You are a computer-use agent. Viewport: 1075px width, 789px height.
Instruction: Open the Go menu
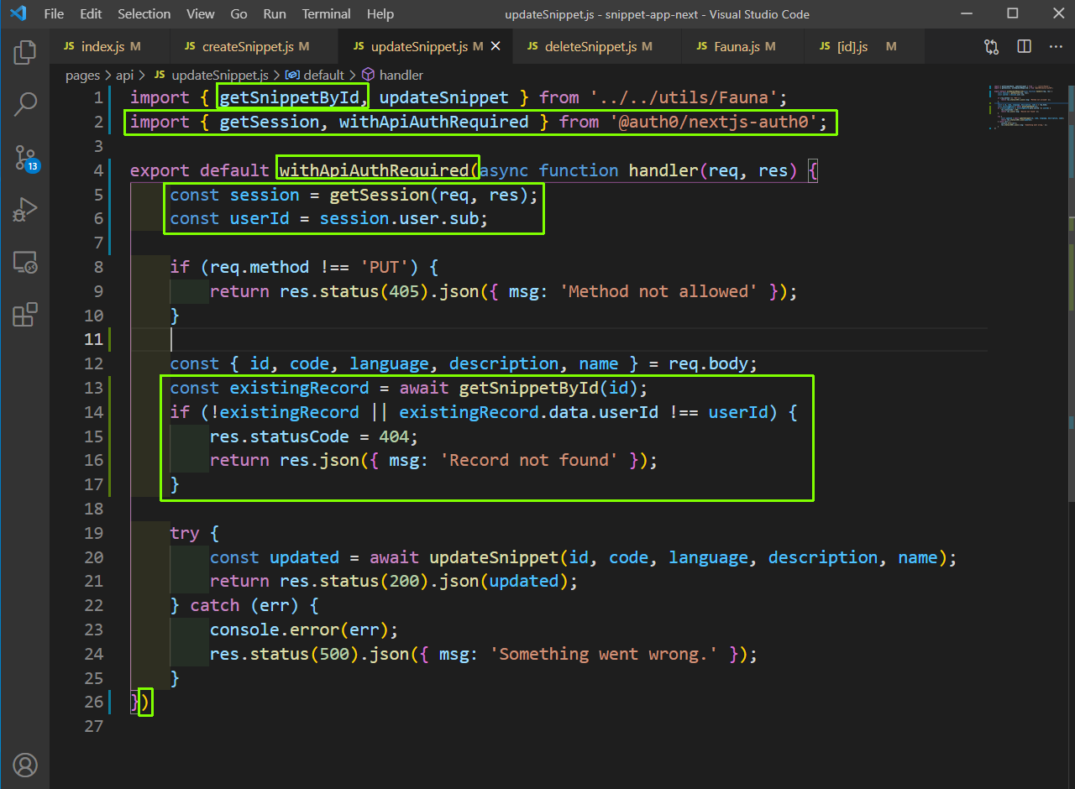(239, 13)
